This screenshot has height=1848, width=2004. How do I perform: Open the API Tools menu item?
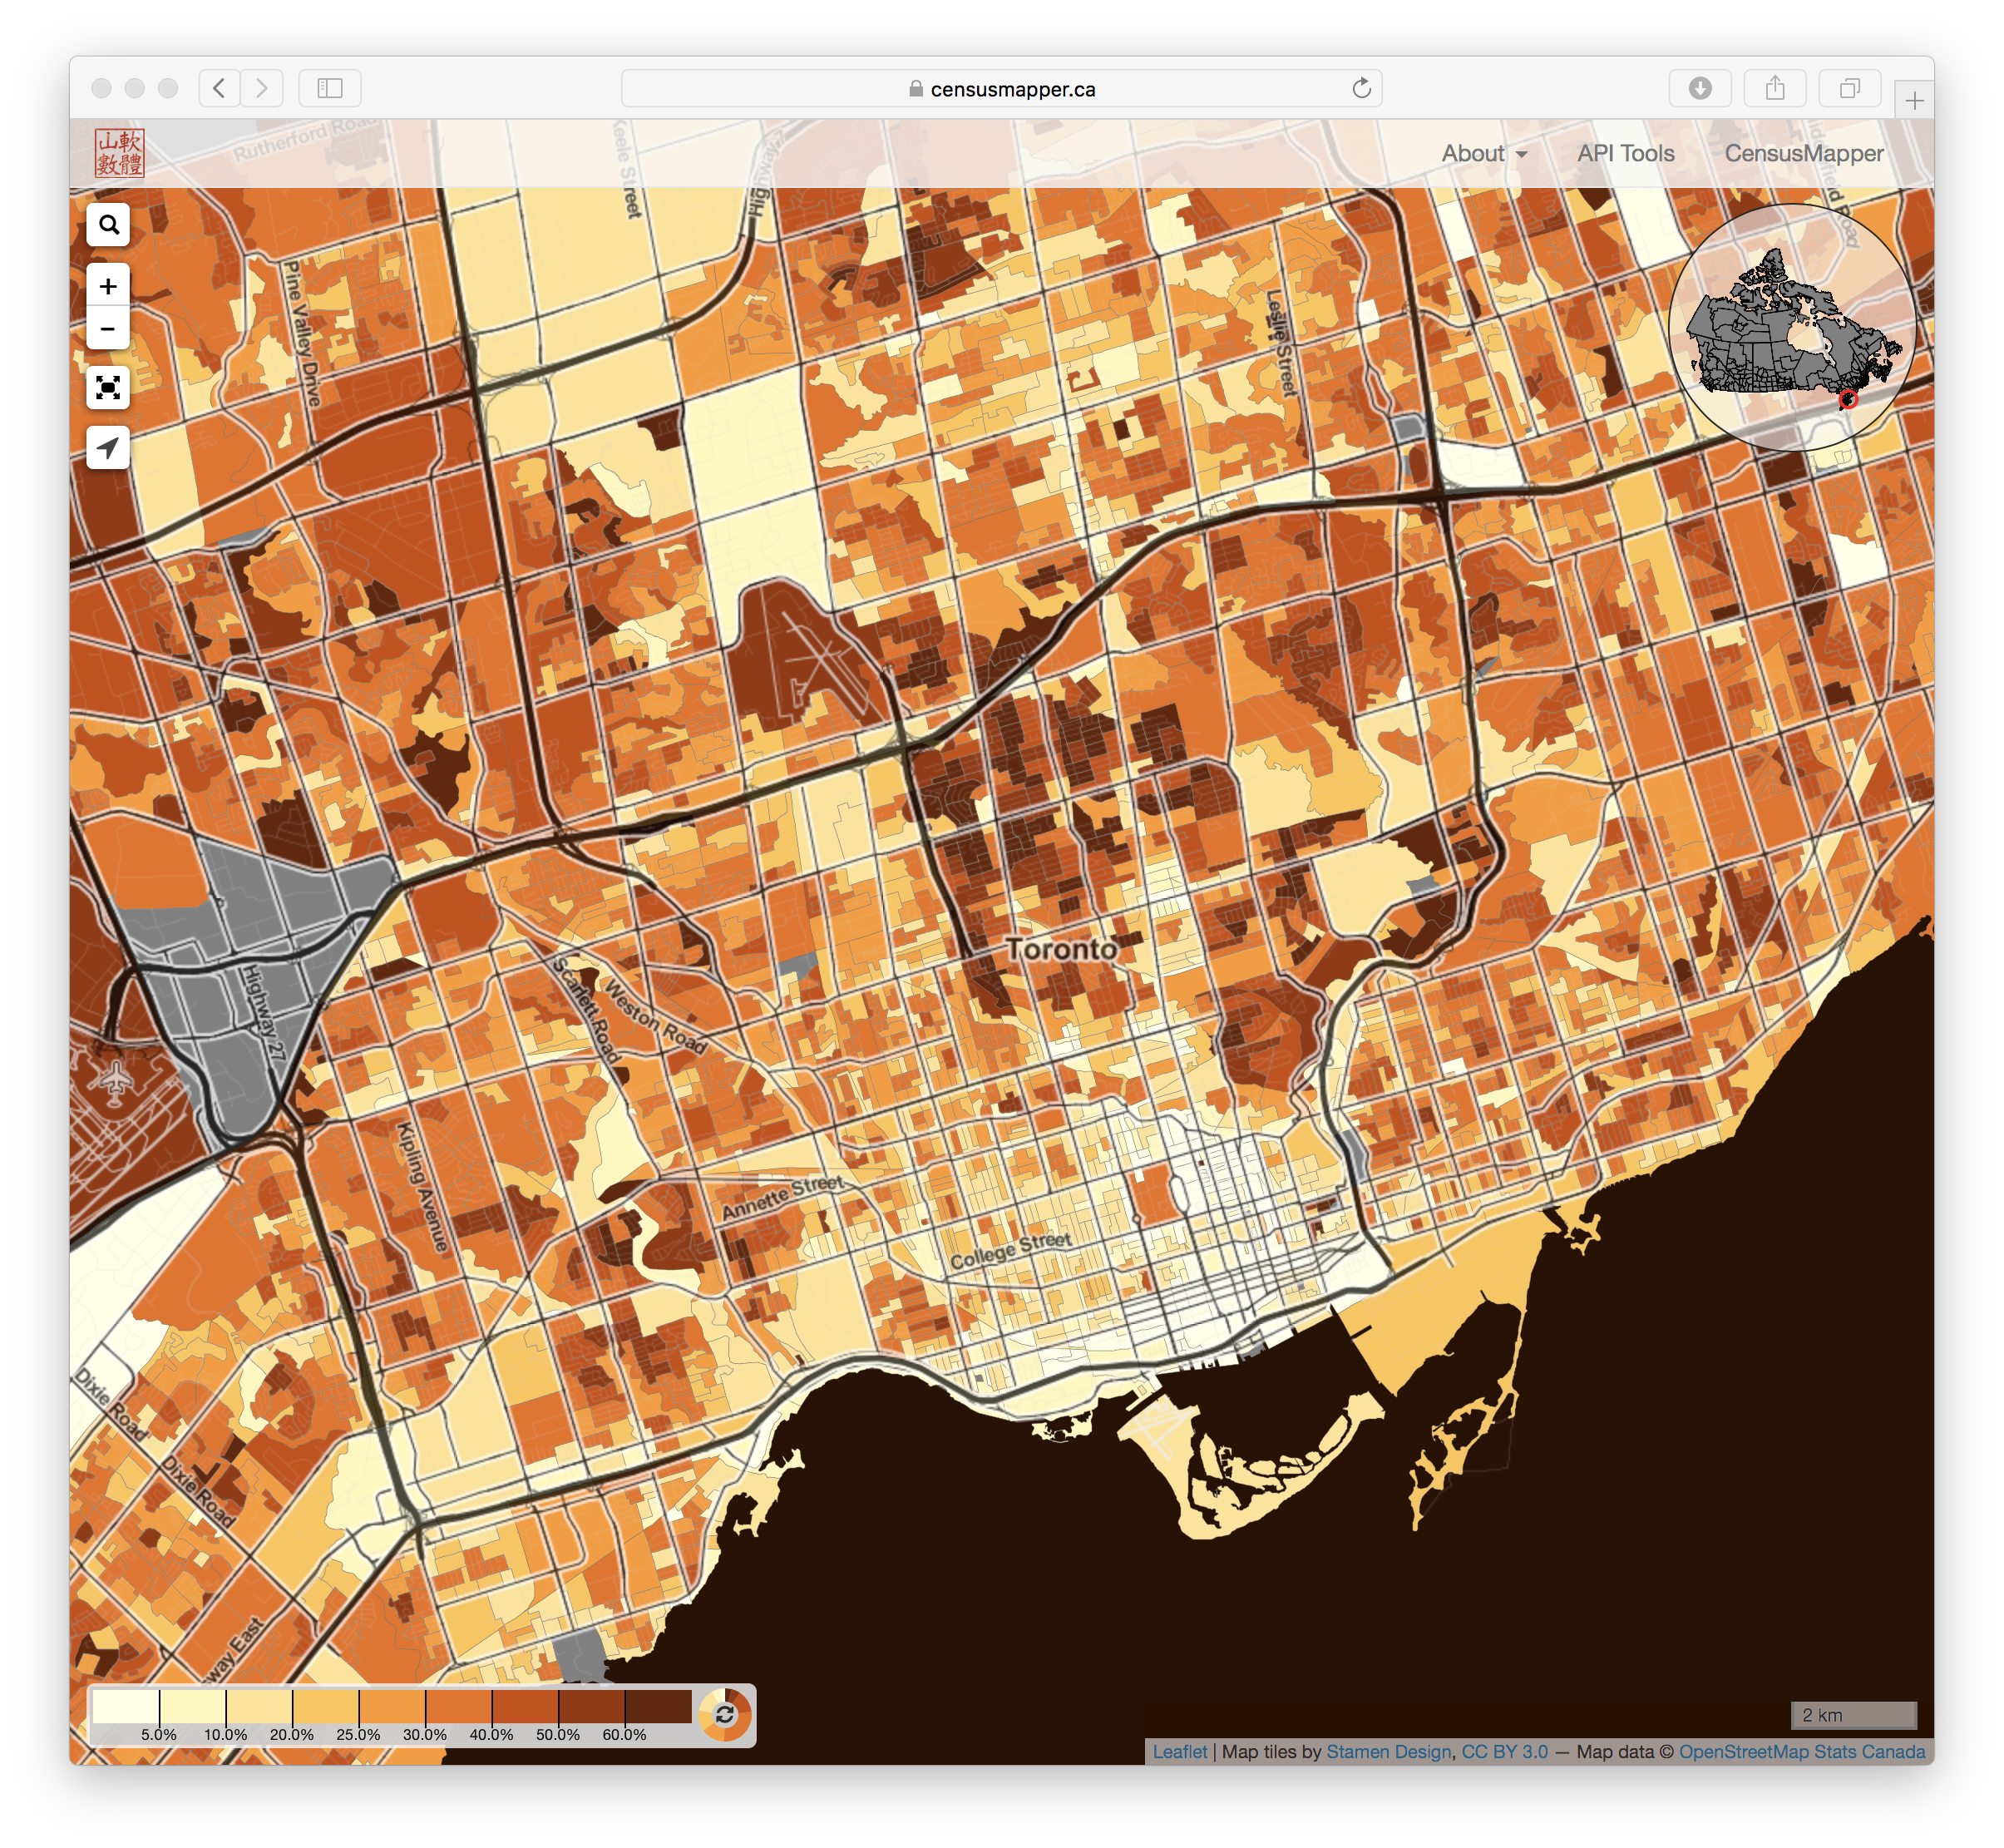tap(1625, 154)
